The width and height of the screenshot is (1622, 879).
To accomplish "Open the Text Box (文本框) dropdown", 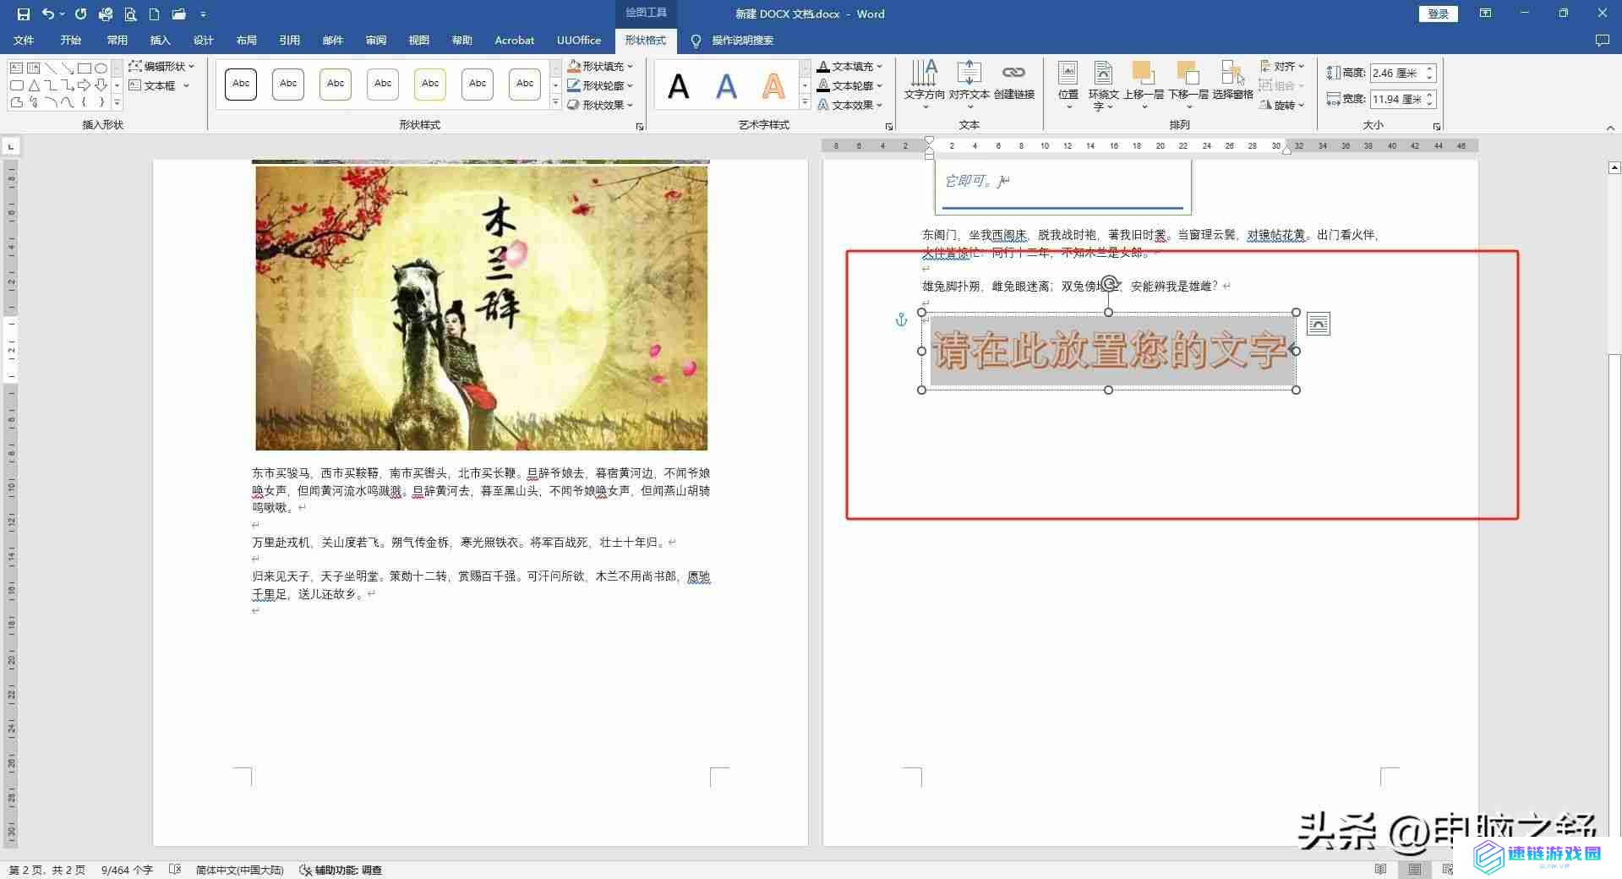I will coord(159,85).
